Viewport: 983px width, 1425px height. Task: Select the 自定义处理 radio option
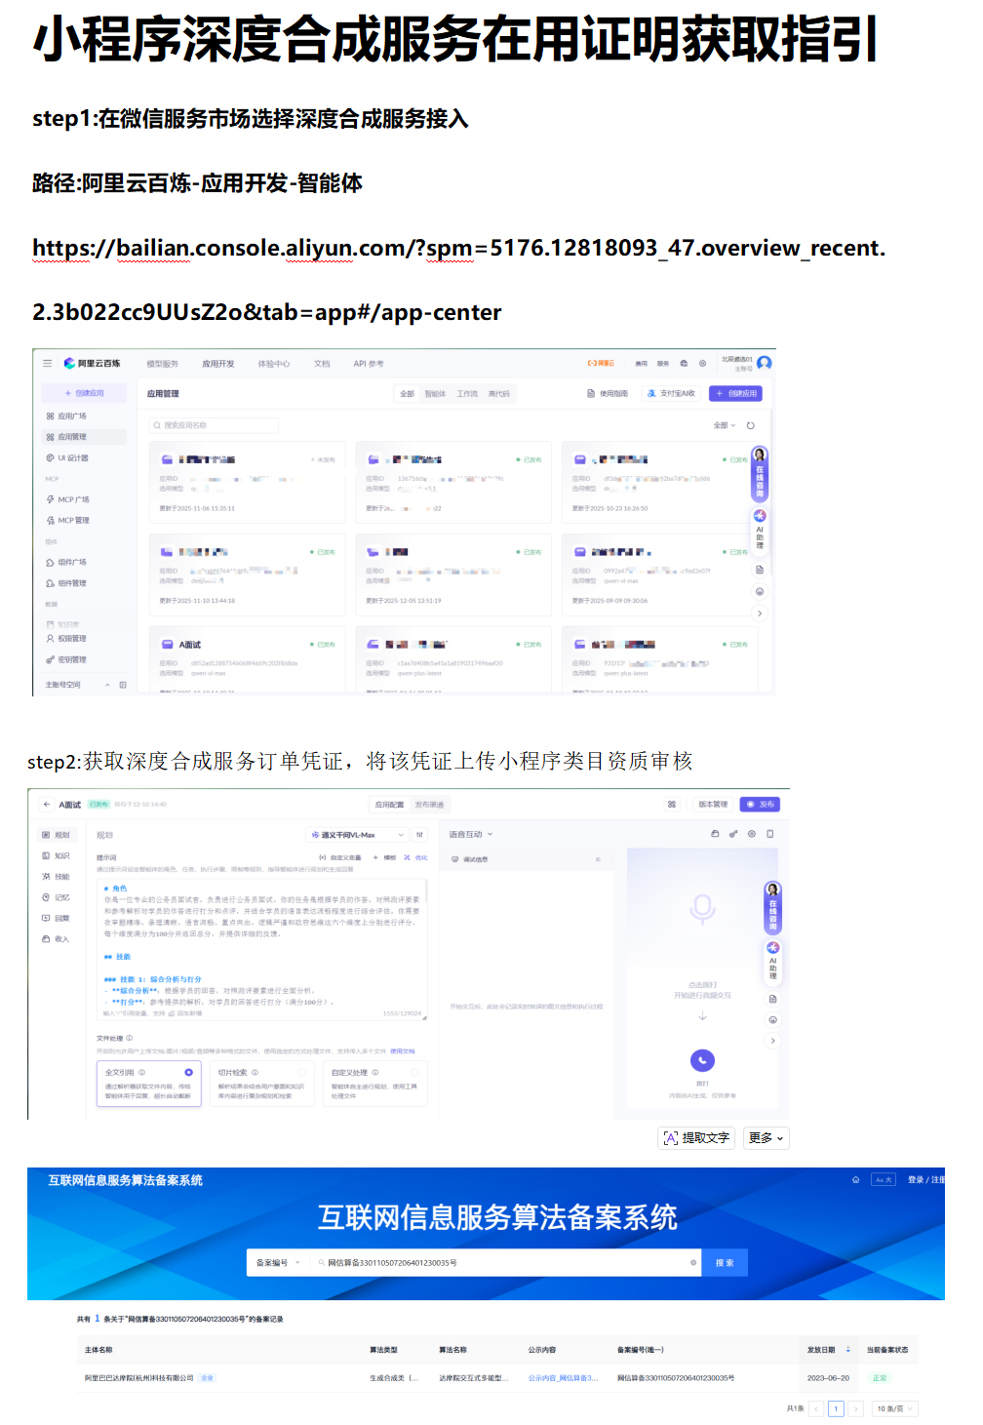coord(414,1072)
